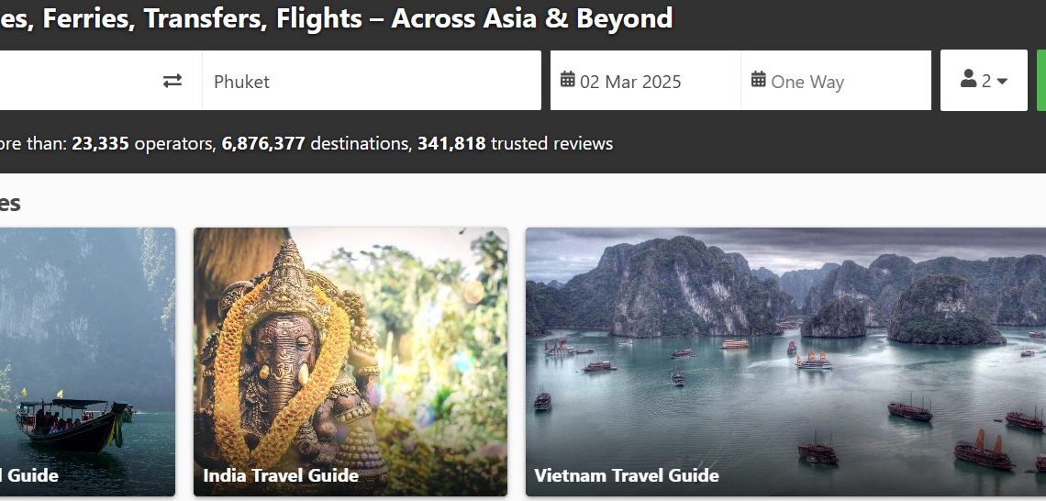Expand the passenger count dropdown caret
Image resolution: width=1046 pixels, height=501 pixels.
click(1002, 82)
